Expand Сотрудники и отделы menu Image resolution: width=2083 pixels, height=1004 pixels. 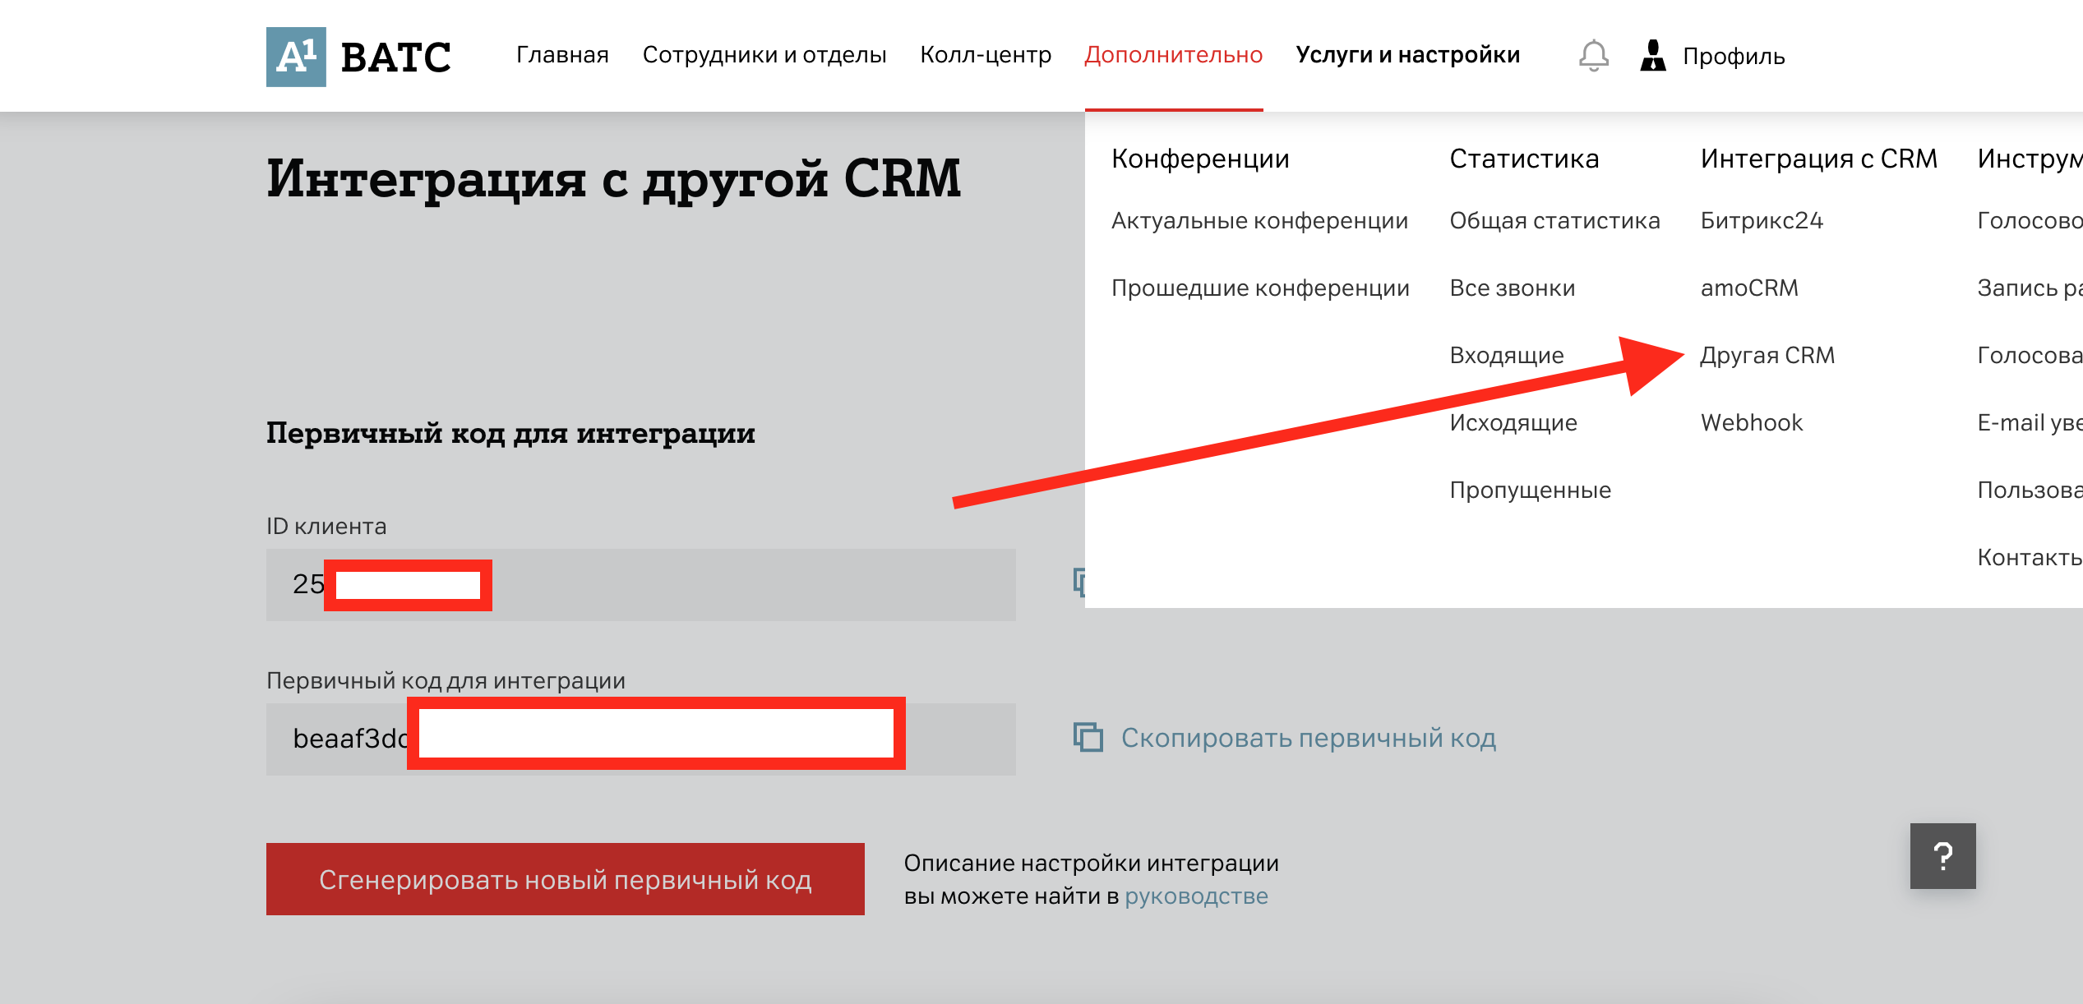tap(764, 55)
